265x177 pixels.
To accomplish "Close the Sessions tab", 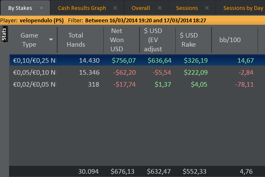I will click(207, 8).
